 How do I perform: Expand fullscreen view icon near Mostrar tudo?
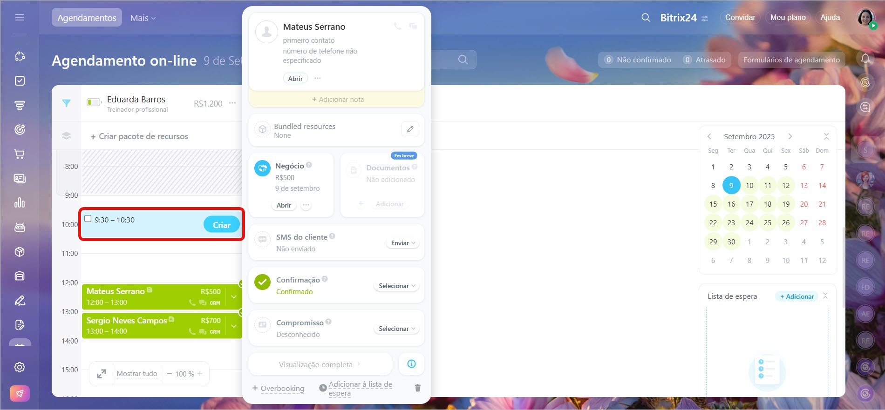coord(101,374)
